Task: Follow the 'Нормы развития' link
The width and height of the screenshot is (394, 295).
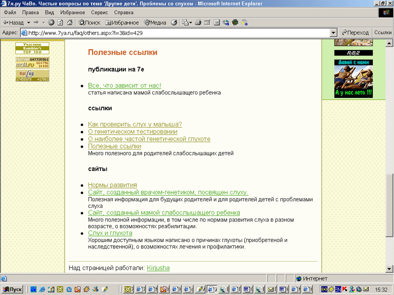Action: click(112, 185)
